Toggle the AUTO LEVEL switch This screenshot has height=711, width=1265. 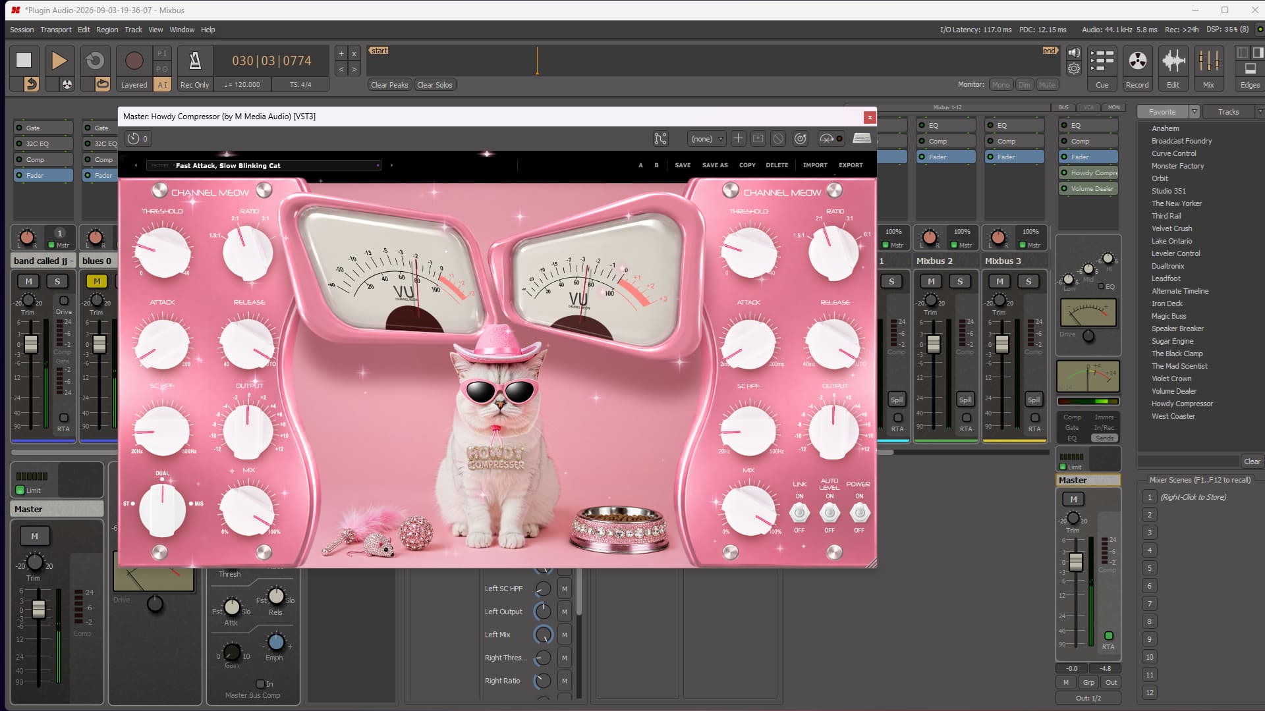[x=829, y=512]
